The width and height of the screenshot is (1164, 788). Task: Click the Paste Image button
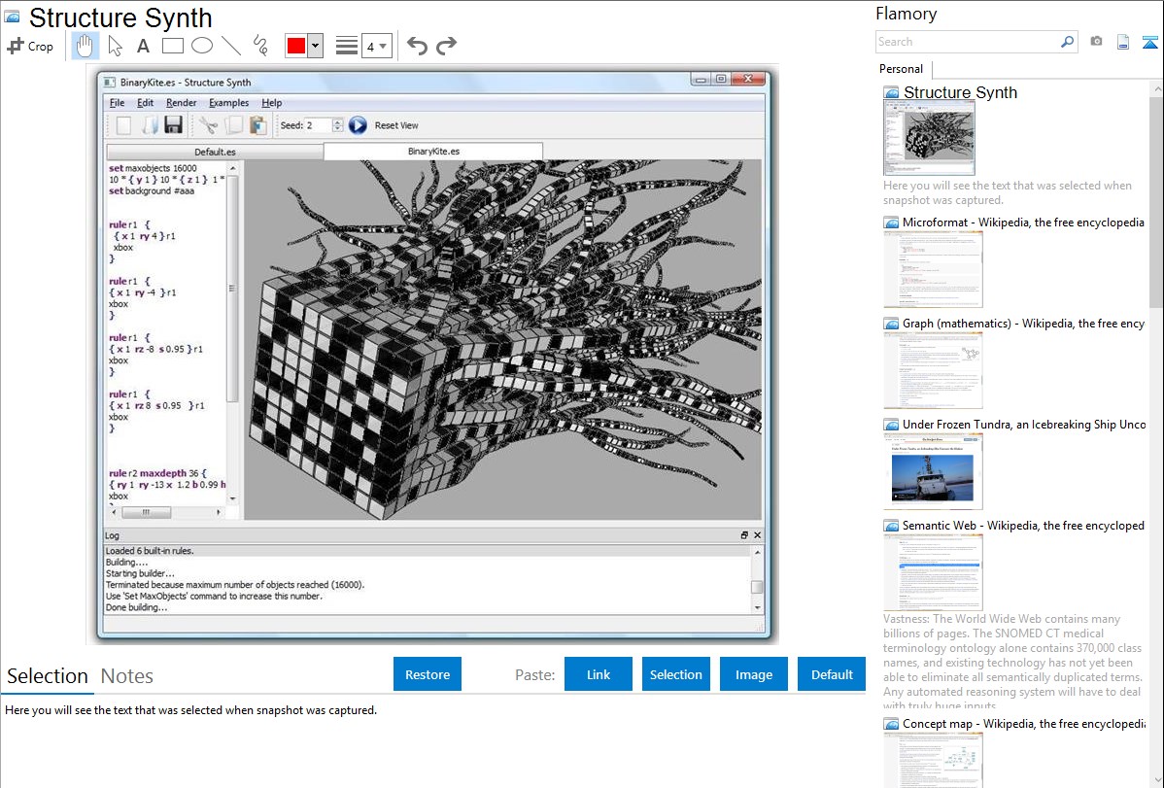click(x=753, y=674)
